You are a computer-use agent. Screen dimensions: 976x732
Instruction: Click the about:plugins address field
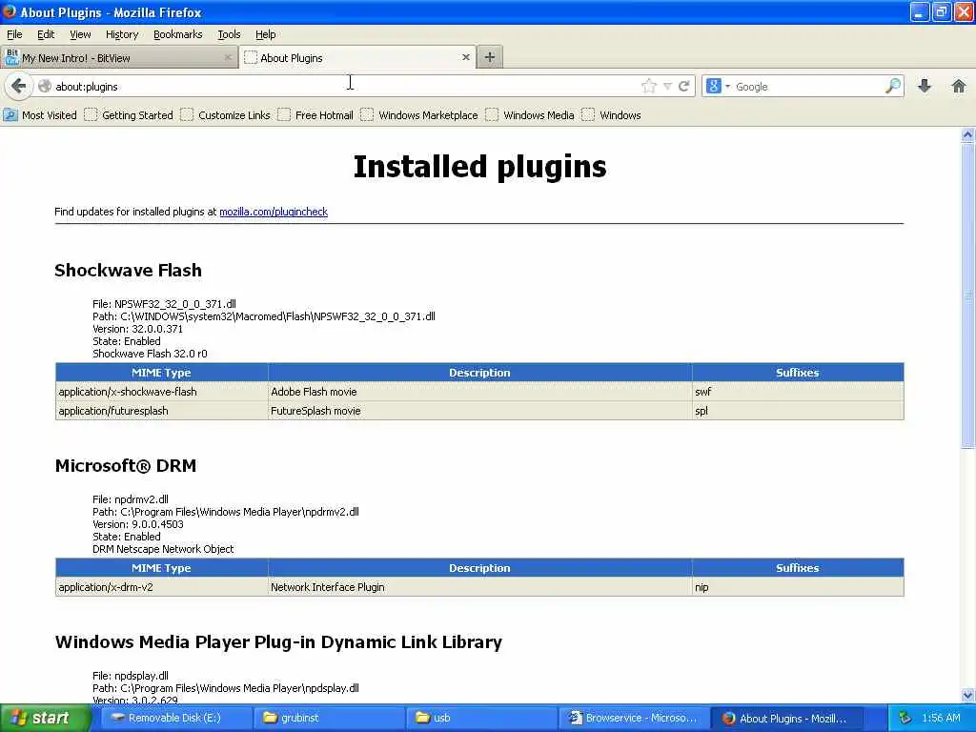click(x=345, y=86)
